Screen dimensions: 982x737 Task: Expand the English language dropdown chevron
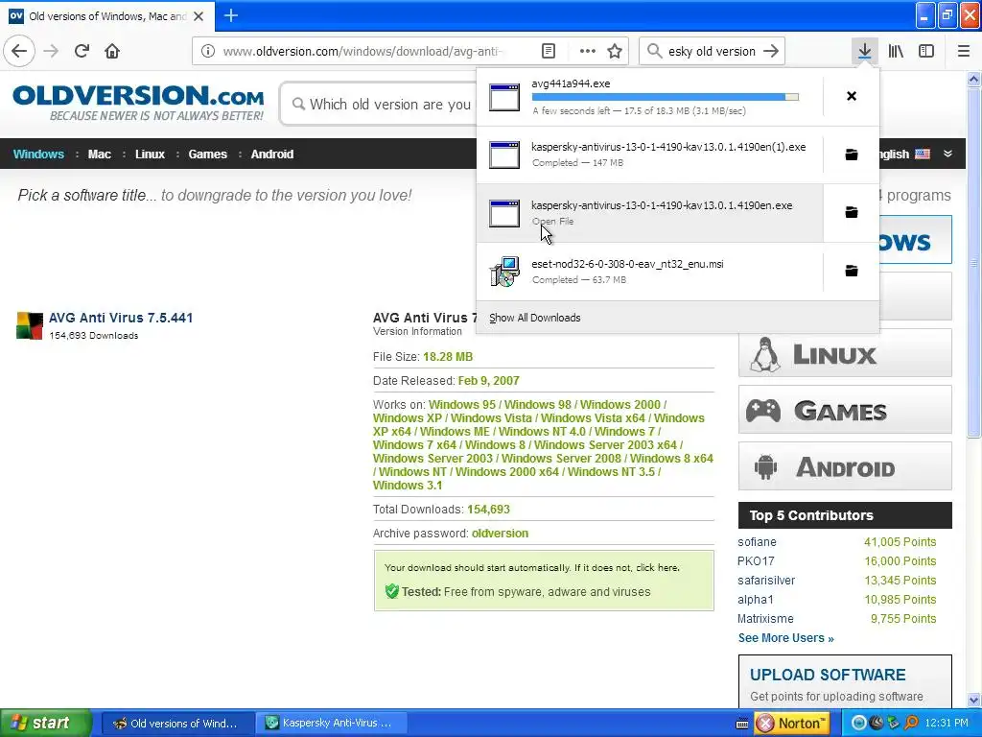[947, 154]
